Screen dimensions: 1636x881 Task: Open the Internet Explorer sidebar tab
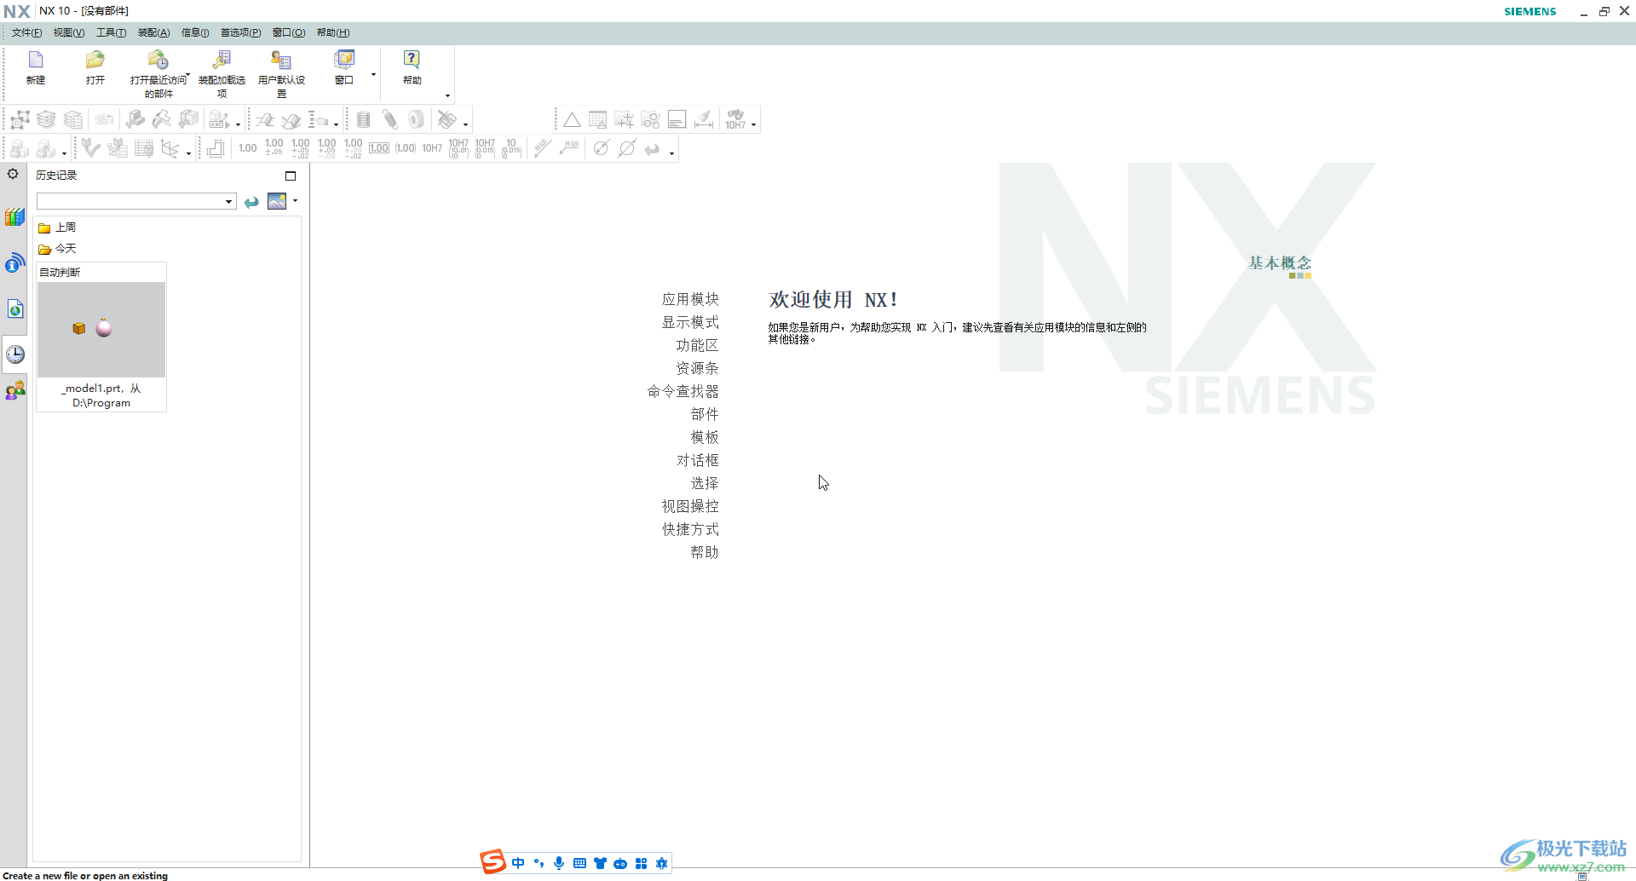14,308
